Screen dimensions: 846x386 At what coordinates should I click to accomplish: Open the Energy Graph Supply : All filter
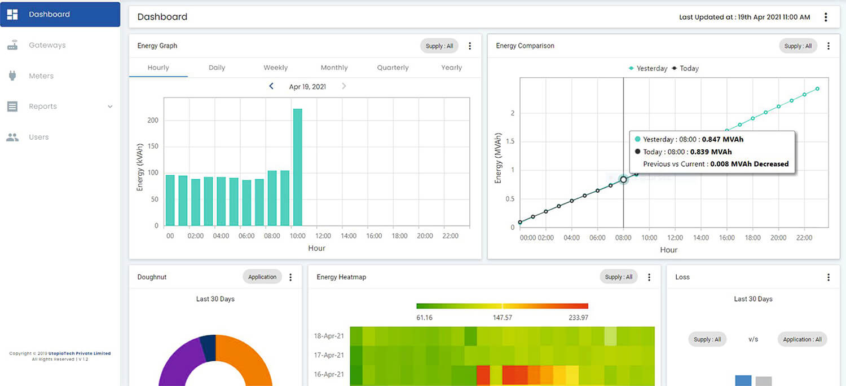(x=439, y=46)
